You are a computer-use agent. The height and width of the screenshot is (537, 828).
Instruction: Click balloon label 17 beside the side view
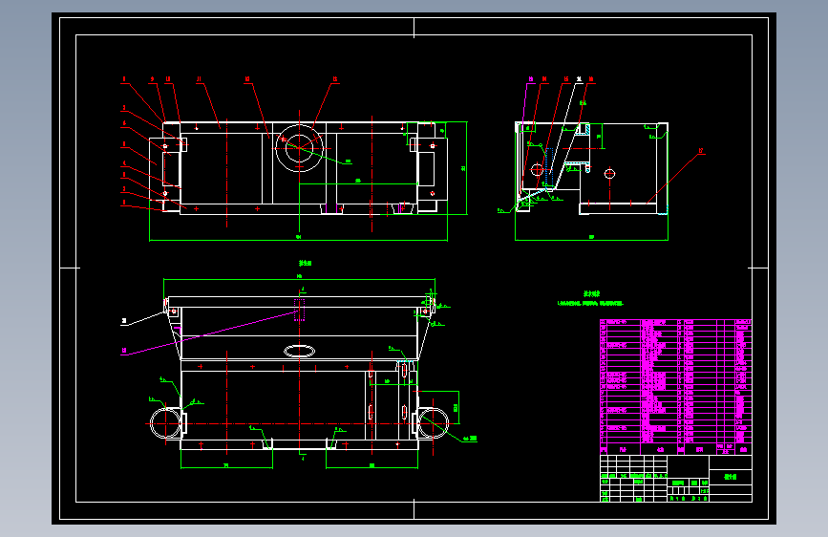tap(701, 151)
